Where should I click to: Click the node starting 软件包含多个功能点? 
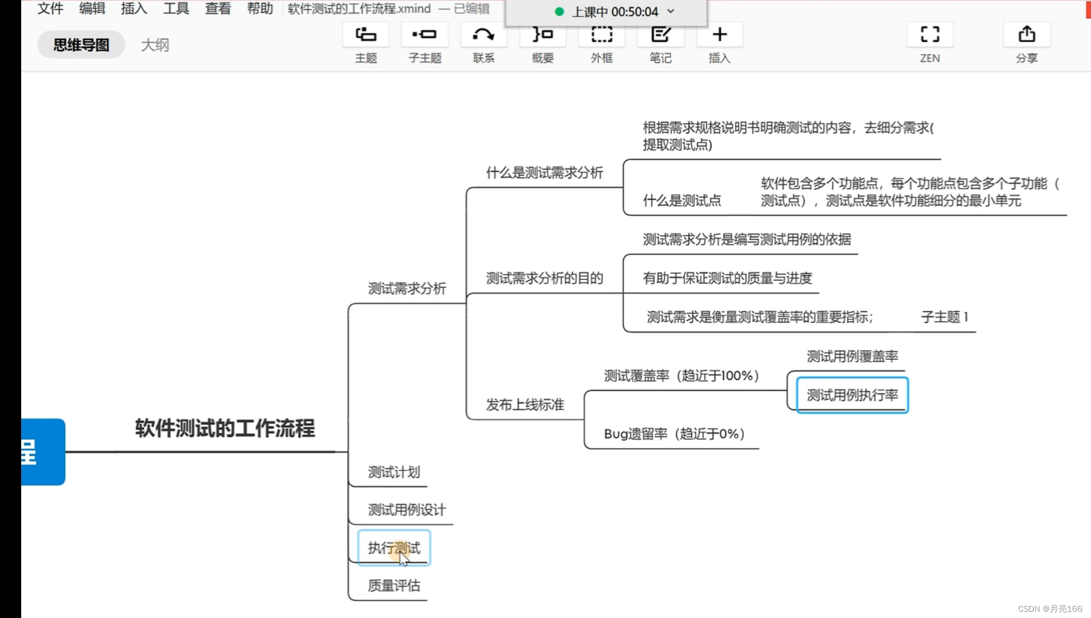coord(911,192)
